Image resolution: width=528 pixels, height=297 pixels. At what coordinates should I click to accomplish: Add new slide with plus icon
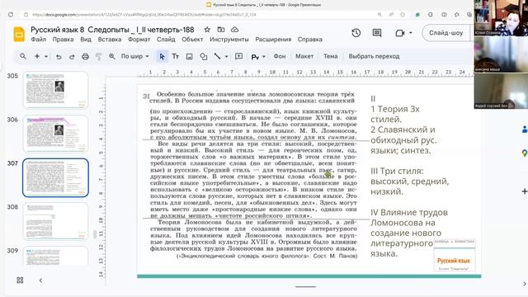(x=37, y=56)
